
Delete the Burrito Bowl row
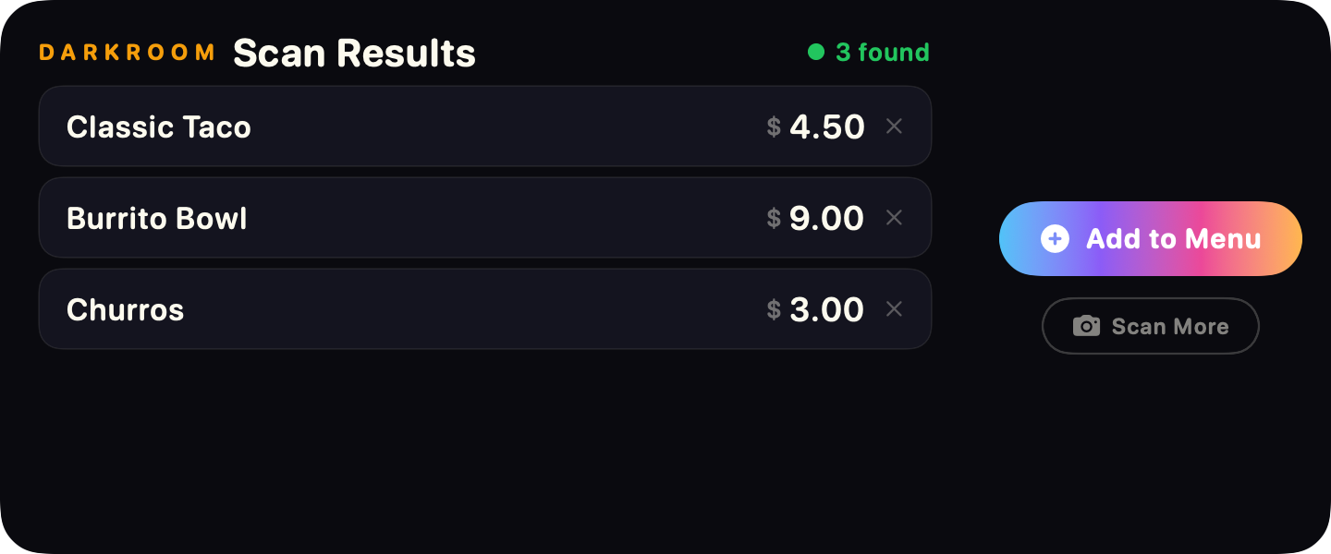pos(894,218)
